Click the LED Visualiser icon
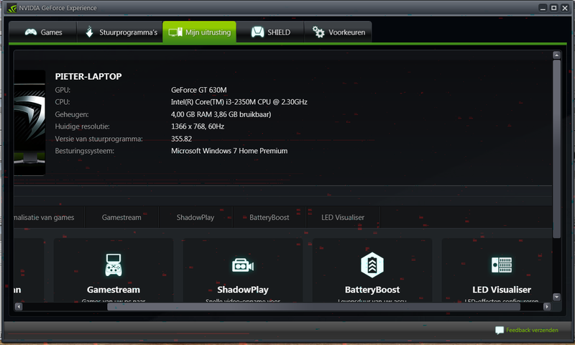The height and width of the screenshot is (345, 575). tap(502, 264)
